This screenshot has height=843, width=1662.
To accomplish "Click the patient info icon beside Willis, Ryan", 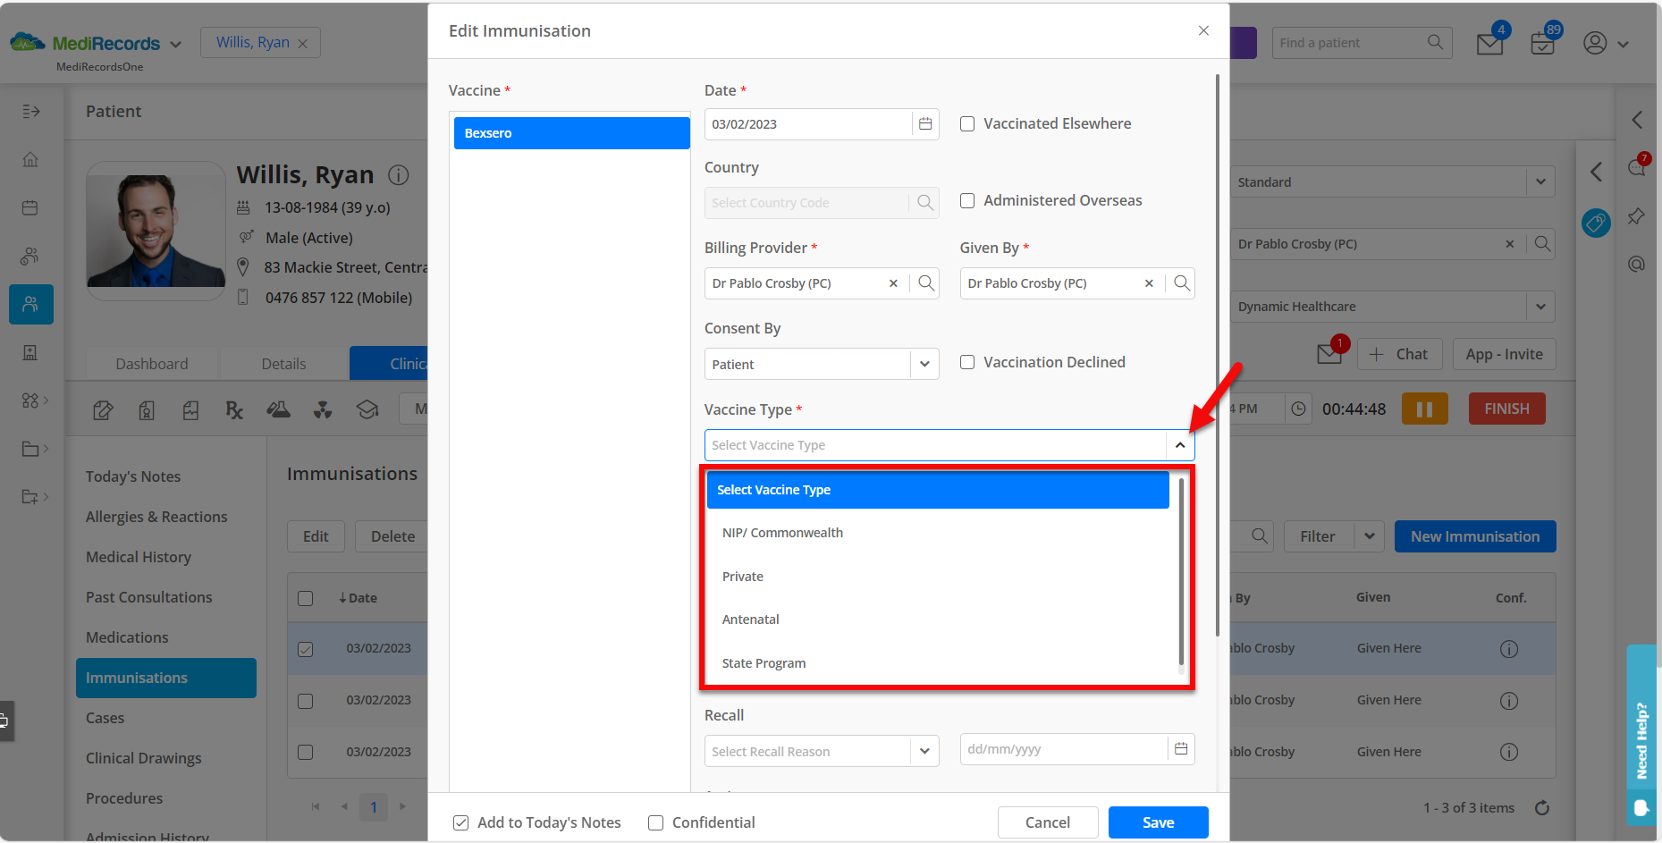I will click(399, 175).
